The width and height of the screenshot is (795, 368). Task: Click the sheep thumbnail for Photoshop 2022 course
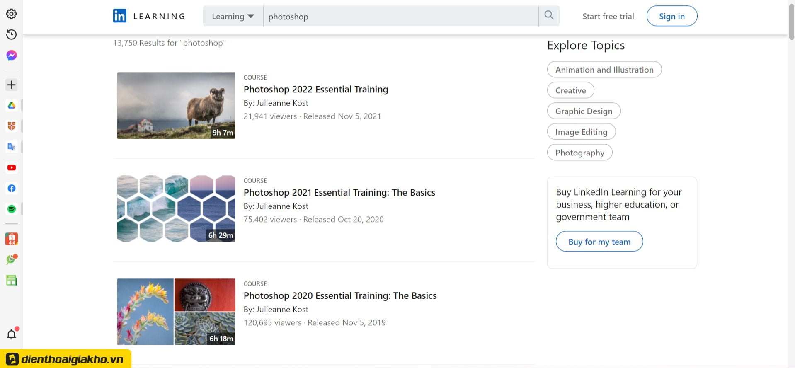click(176, 105)
